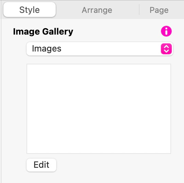184x183 pixels.
Task: Click the Images label in the popup
Action: 47,48
